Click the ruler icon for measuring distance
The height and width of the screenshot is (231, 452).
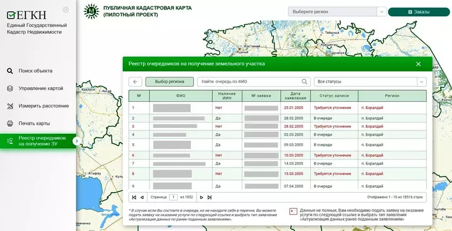10,106
